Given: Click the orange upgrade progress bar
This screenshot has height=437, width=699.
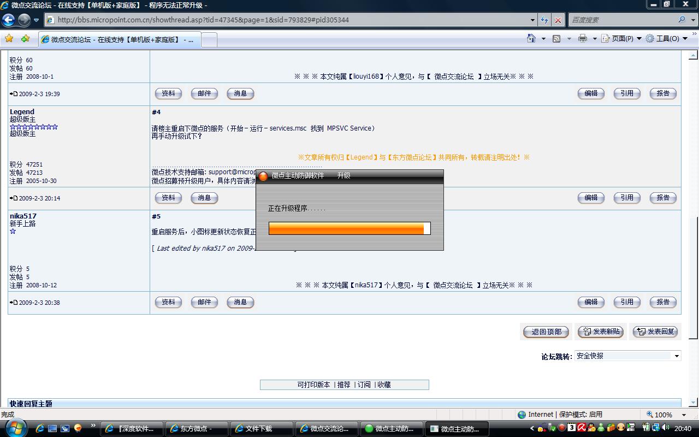Looking at the screenshot, I should pos(349,228).
